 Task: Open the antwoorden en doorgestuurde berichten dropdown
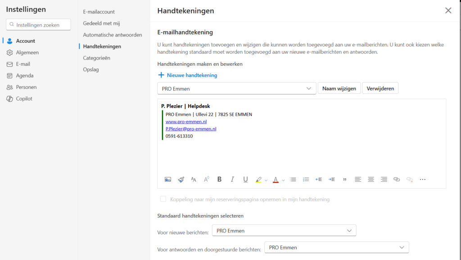click(336, 247)
